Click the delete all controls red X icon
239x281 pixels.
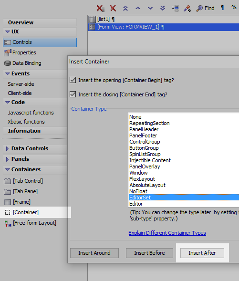pos(101,8)
